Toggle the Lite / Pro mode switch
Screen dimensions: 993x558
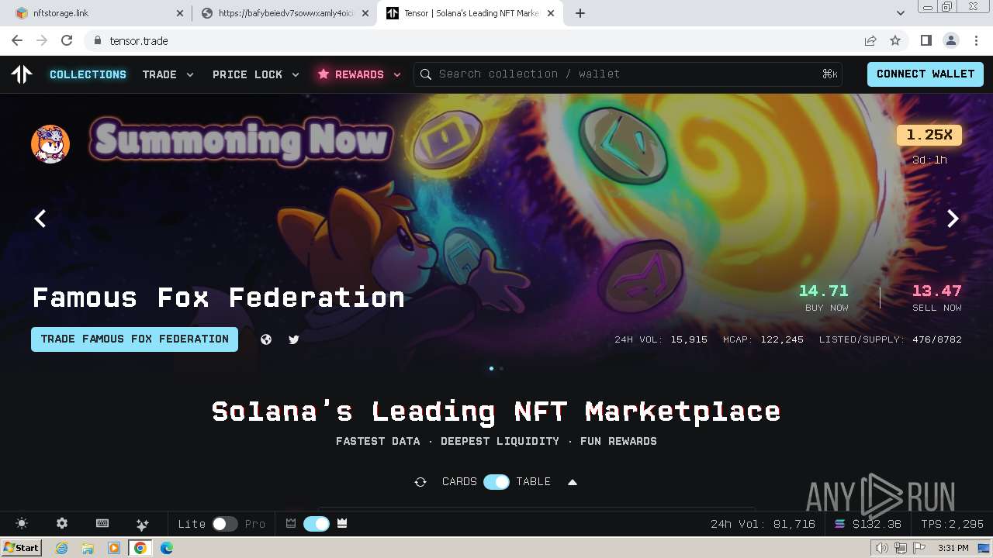pyautogui.click(x=225, y=524)
